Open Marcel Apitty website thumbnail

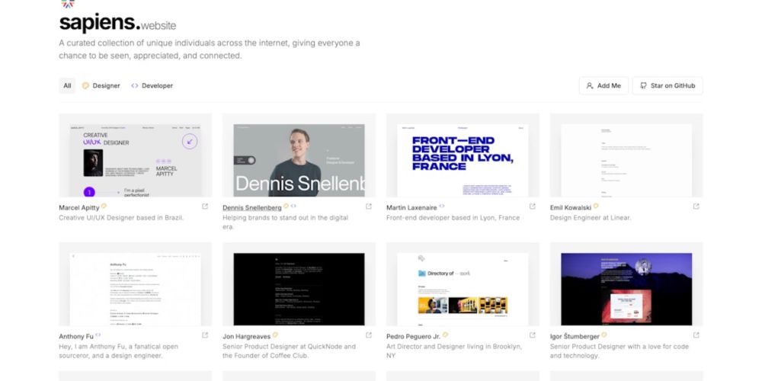135,155
